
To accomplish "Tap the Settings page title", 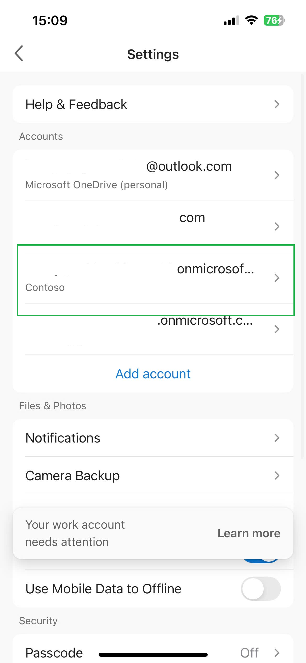I will (153, 54).
